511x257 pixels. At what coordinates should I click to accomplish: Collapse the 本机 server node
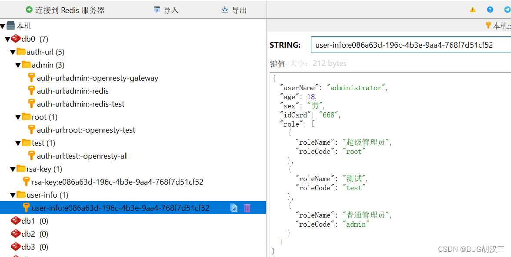coord(3,26)
